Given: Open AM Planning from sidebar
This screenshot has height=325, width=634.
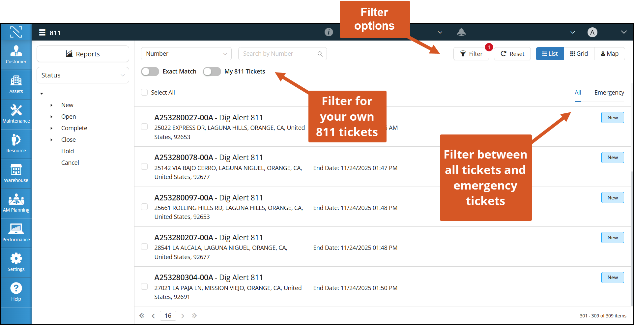Looking at the screenshot, I should [16, 203].
